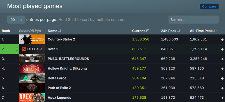Image resolution: width=225 pixels, height=102 pixels.
Task: Open Delta Force thumbnail image
Action: click(32, 78)
